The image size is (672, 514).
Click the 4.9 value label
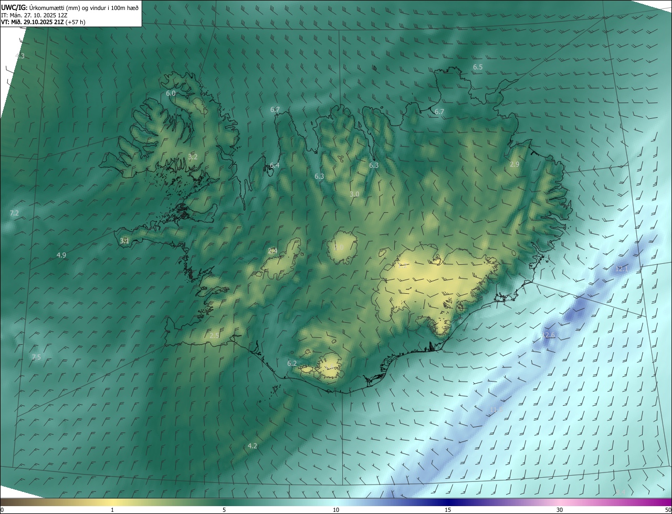tap(61, 255)
